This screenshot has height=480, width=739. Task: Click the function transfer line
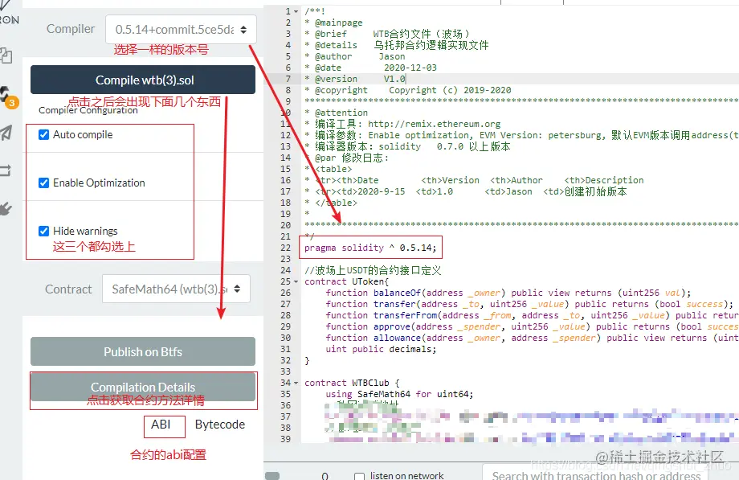click(x=529, y=305)
